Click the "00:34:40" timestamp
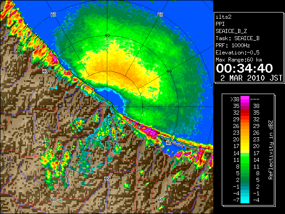This screenshot has width=285, height=214. (x=244, y=68)
